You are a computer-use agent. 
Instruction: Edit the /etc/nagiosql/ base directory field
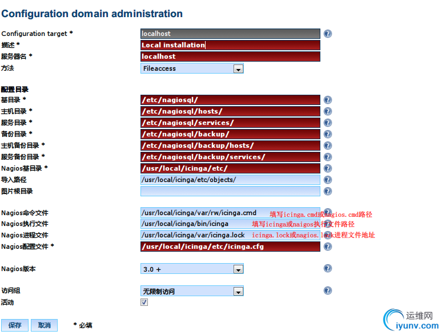(230, 100)
